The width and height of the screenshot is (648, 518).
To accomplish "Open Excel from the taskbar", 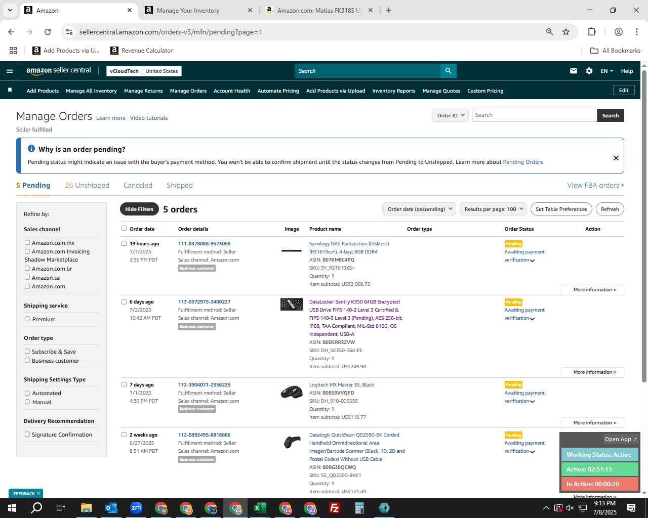I will [260, 508].
